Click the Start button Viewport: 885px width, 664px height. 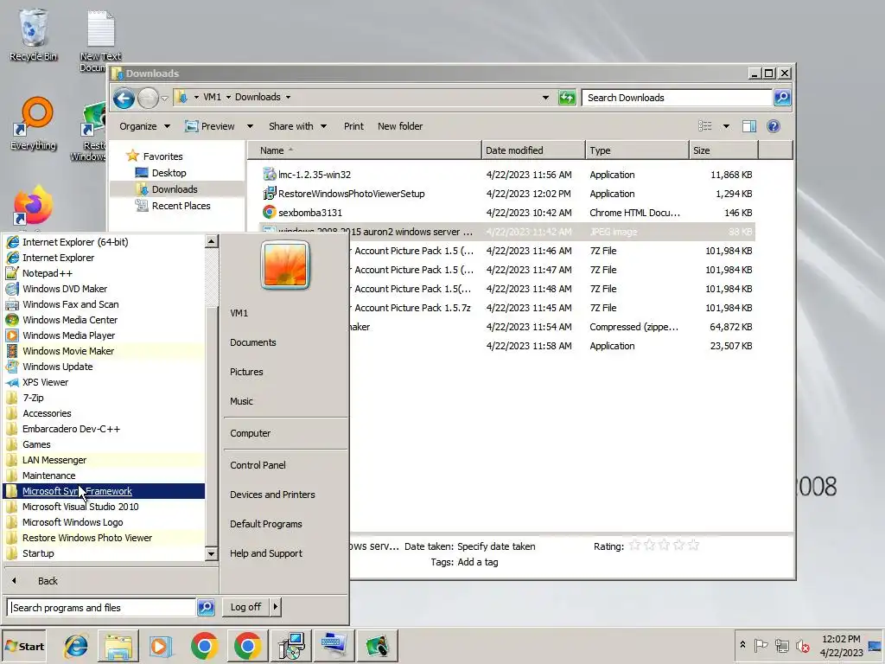pyautogui.click(x=23, y=647)
